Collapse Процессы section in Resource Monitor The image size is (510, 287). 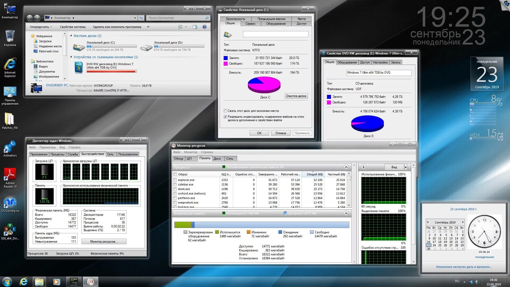pos(346,167)
